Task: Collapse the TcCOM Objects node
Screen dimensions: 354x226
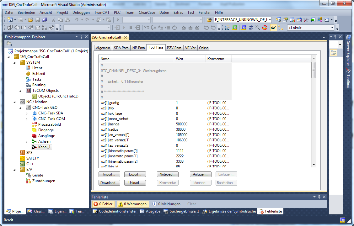Action: pos(21,91)
